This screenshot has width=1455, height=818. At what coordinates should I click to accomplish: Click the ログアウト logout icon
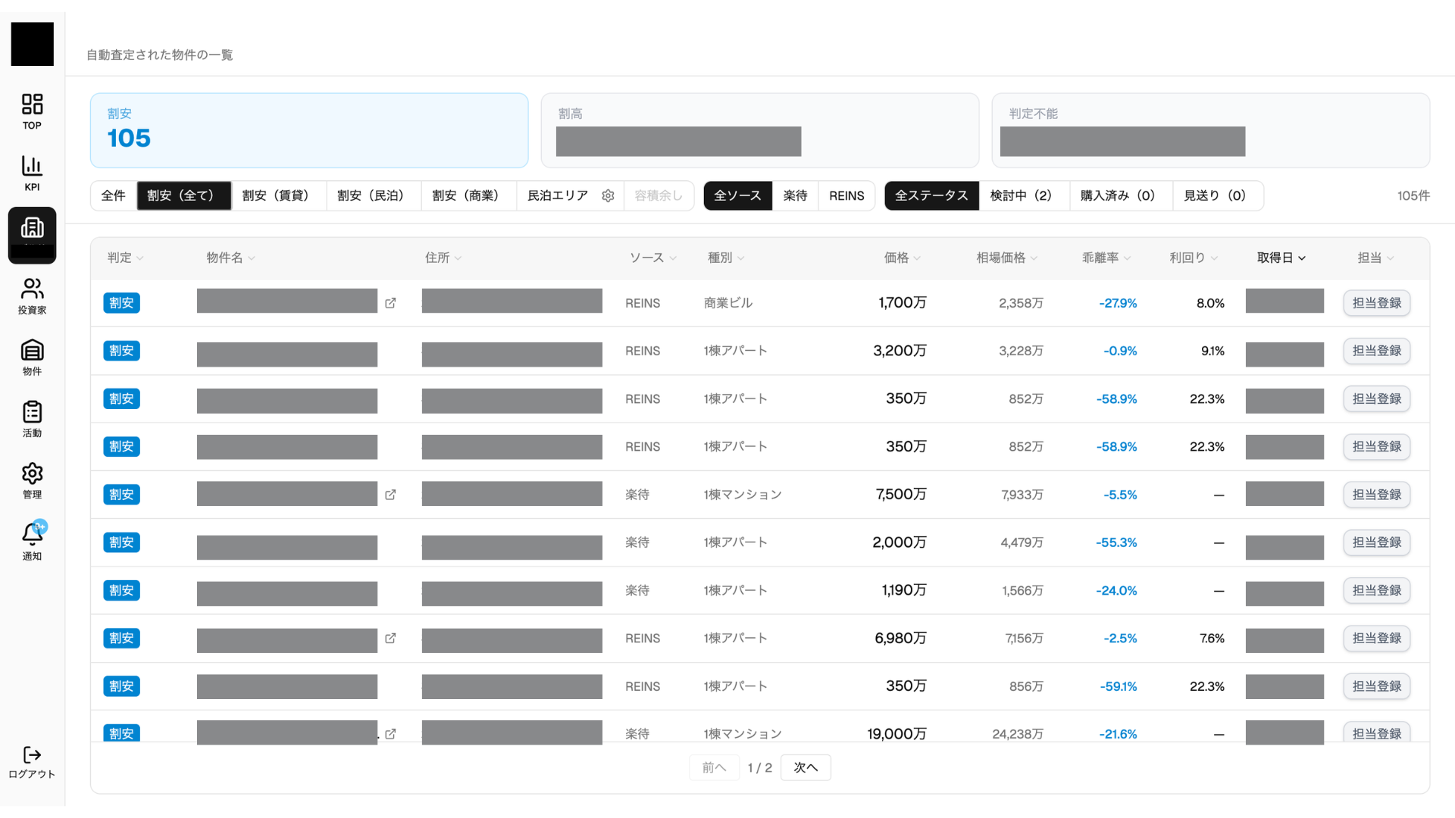pyautogui.click(x=32, y=762)
